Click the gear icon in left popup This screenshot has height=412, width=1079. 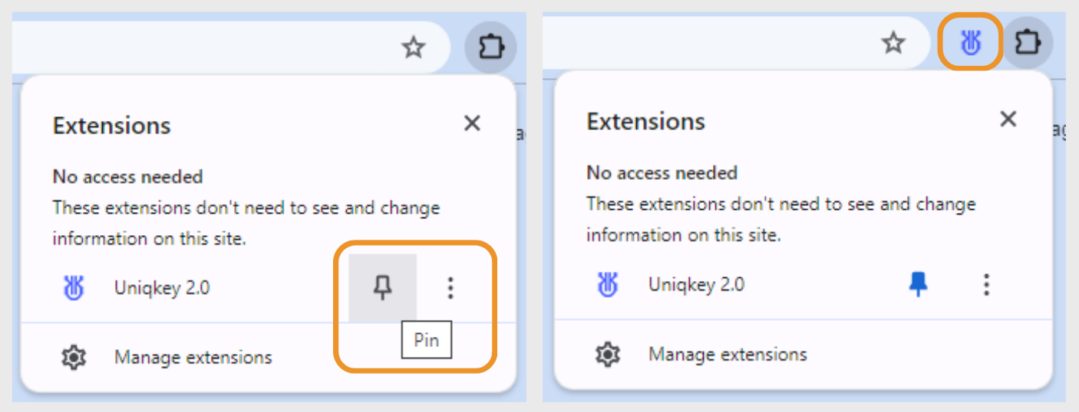tap(74, 357)
